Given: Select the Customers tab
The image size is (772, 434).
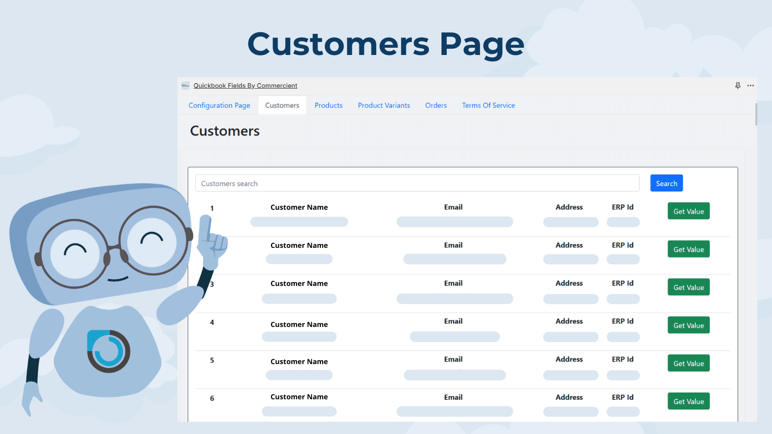Looking at the screenshot, I should (x=282, y=105).
